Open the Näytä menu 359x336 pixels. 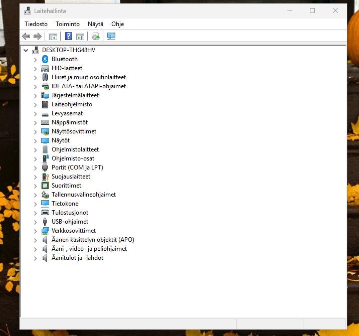pyautogui.click(x=95, y=24)
